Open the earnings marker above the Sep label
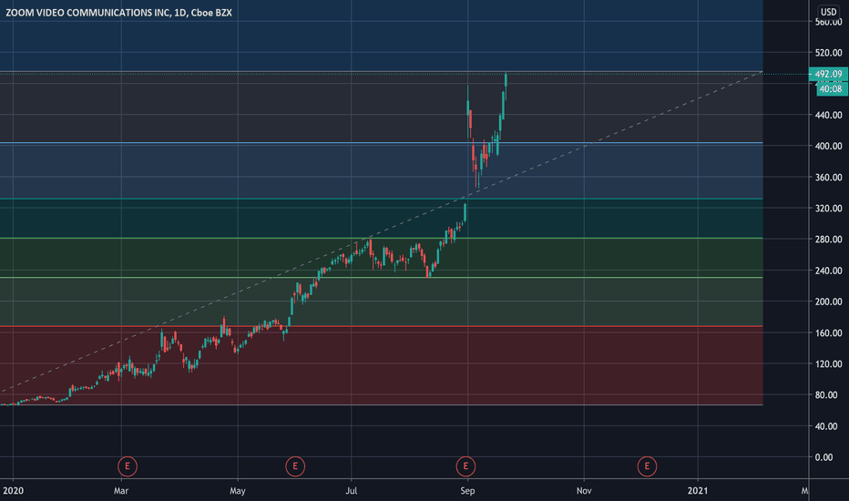Viewport: 849px width, 501px height. tap(465, 466)
